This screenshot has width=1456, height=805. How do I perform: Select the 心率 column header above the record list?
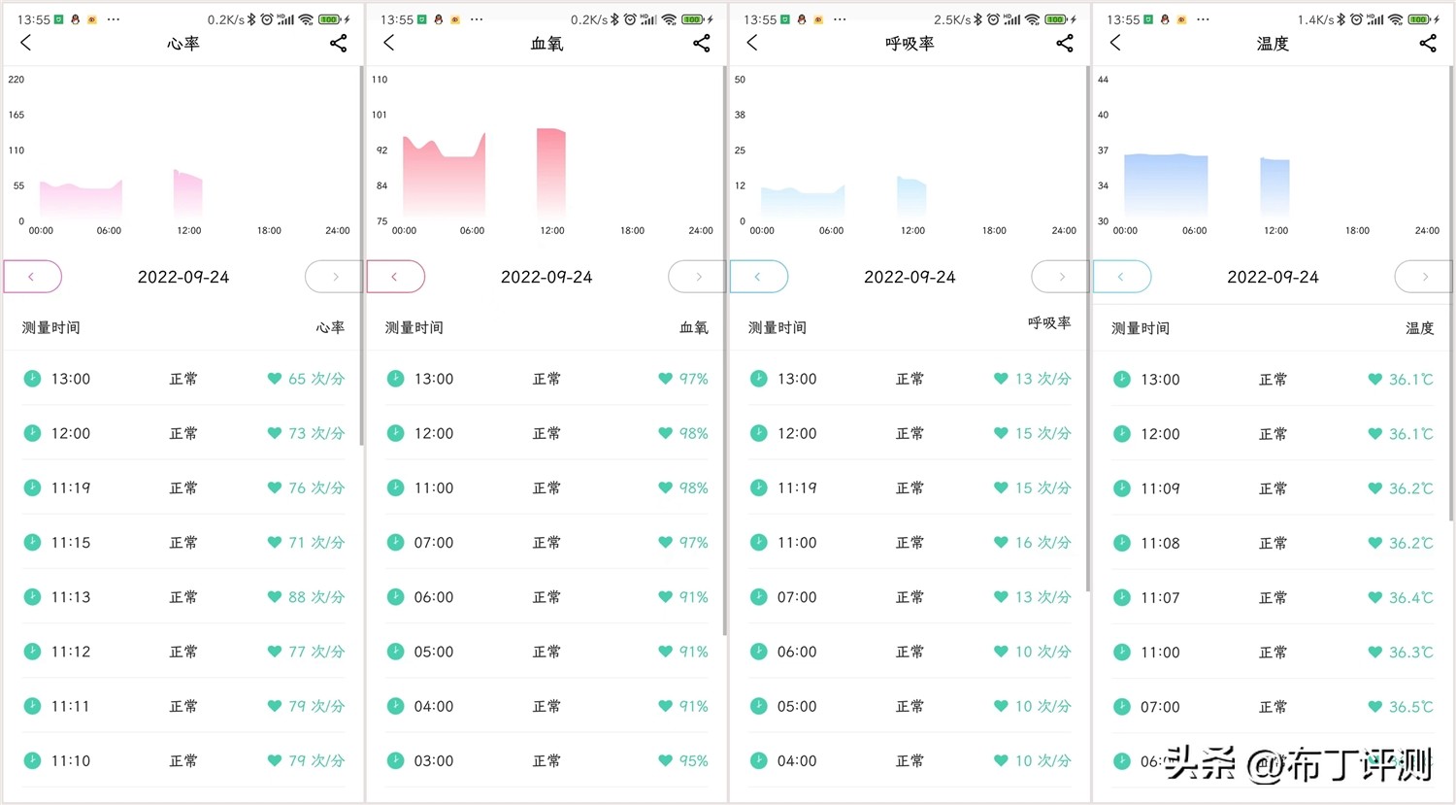331,327
